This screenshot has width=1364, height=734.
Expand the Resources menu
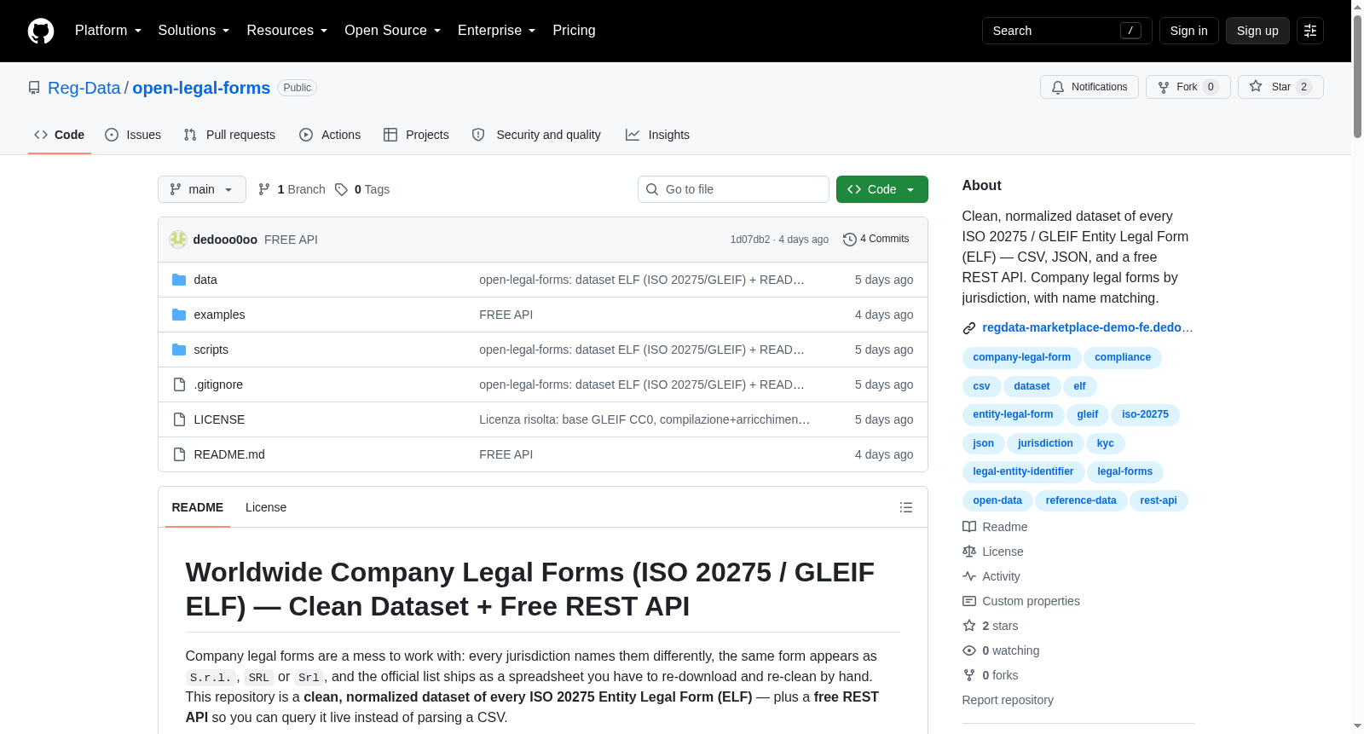pyautogui.click(x=287, y=31)
